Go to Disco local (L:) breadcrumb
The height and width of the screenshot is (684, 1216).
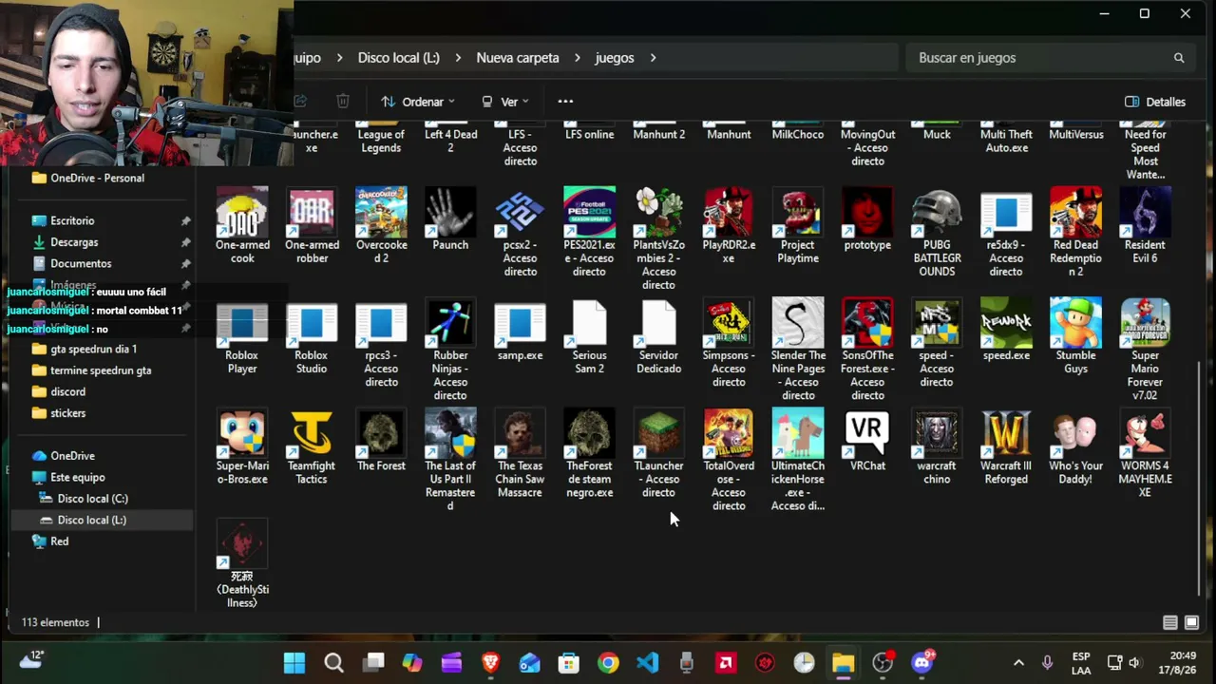coord(399,58)
